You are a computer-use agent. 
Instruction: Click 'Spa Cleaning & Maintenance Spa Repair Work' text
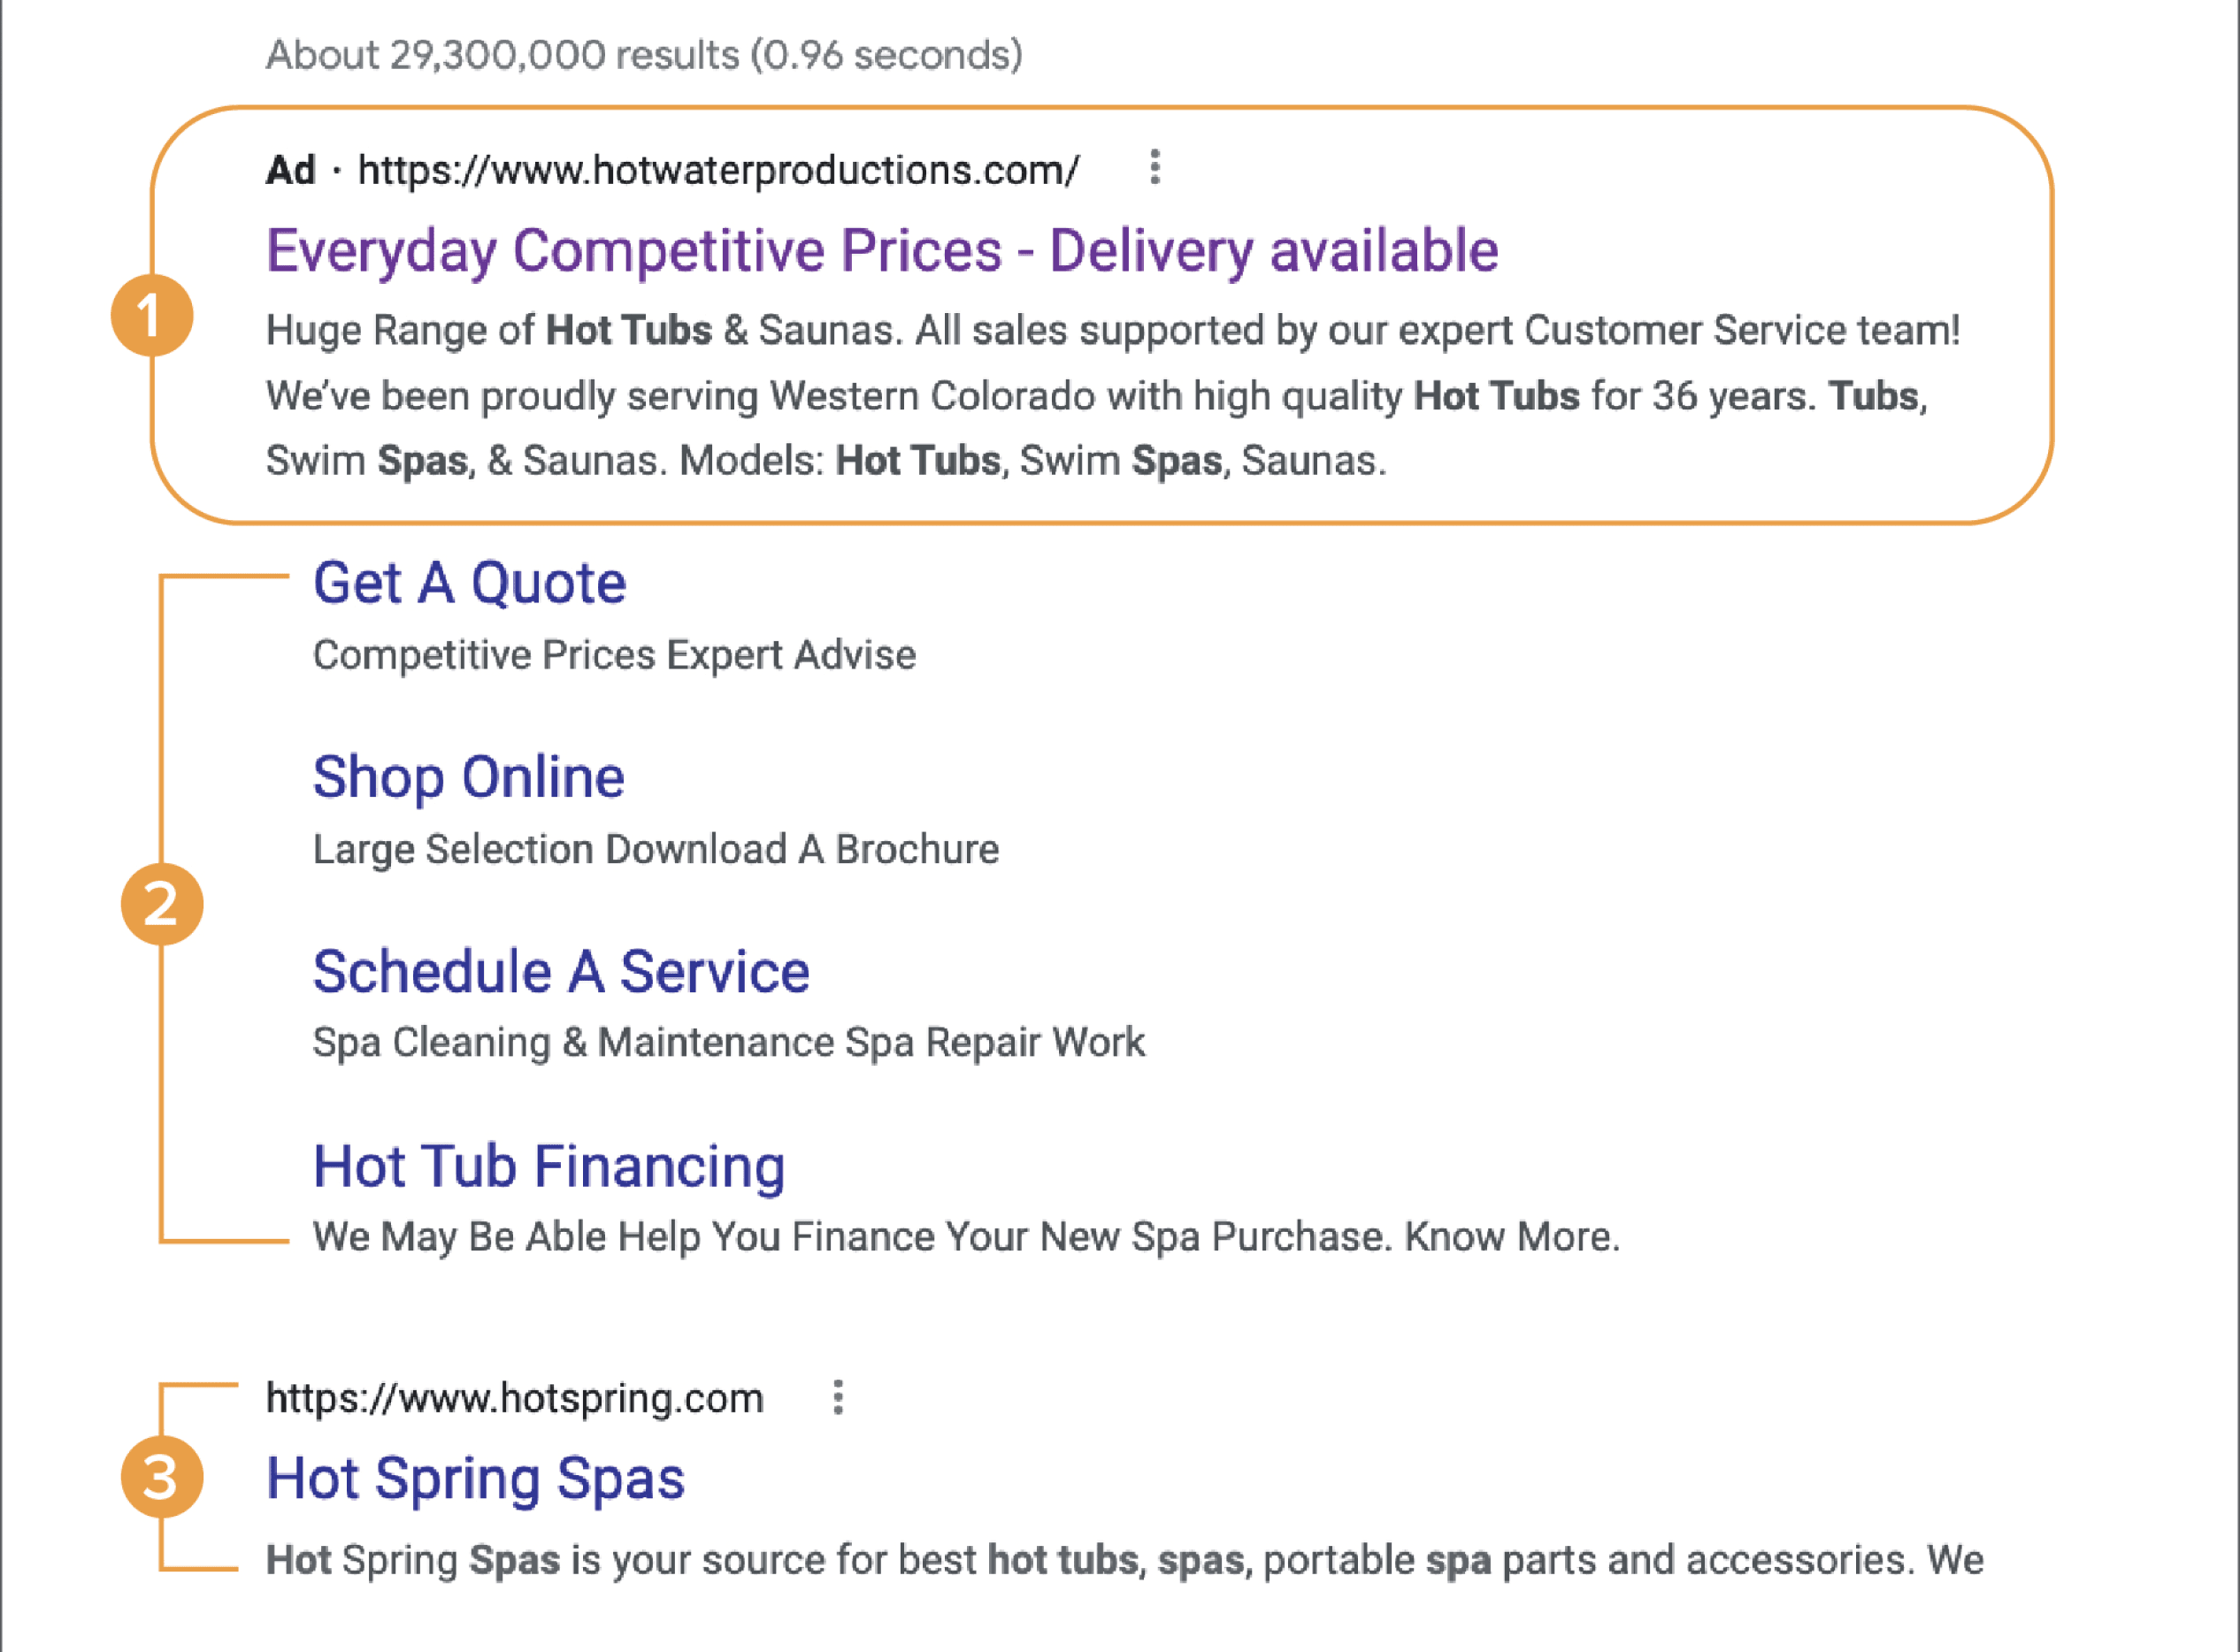[727, 1042]
